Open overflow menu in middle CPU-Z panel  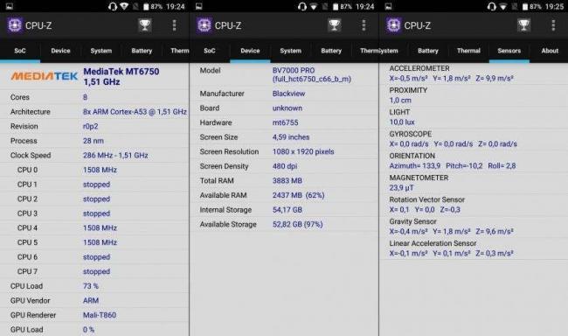pyautogui.click(x=364, y=25)
